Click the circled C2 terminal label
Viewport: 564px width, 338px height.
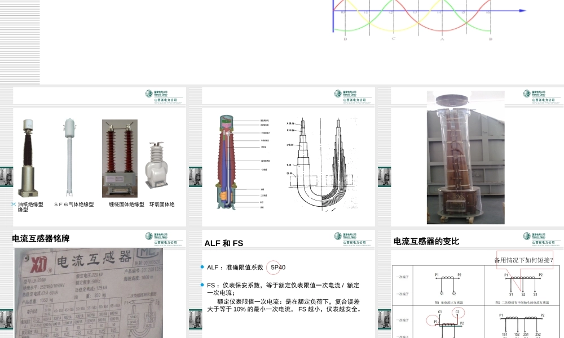point(458,312)
